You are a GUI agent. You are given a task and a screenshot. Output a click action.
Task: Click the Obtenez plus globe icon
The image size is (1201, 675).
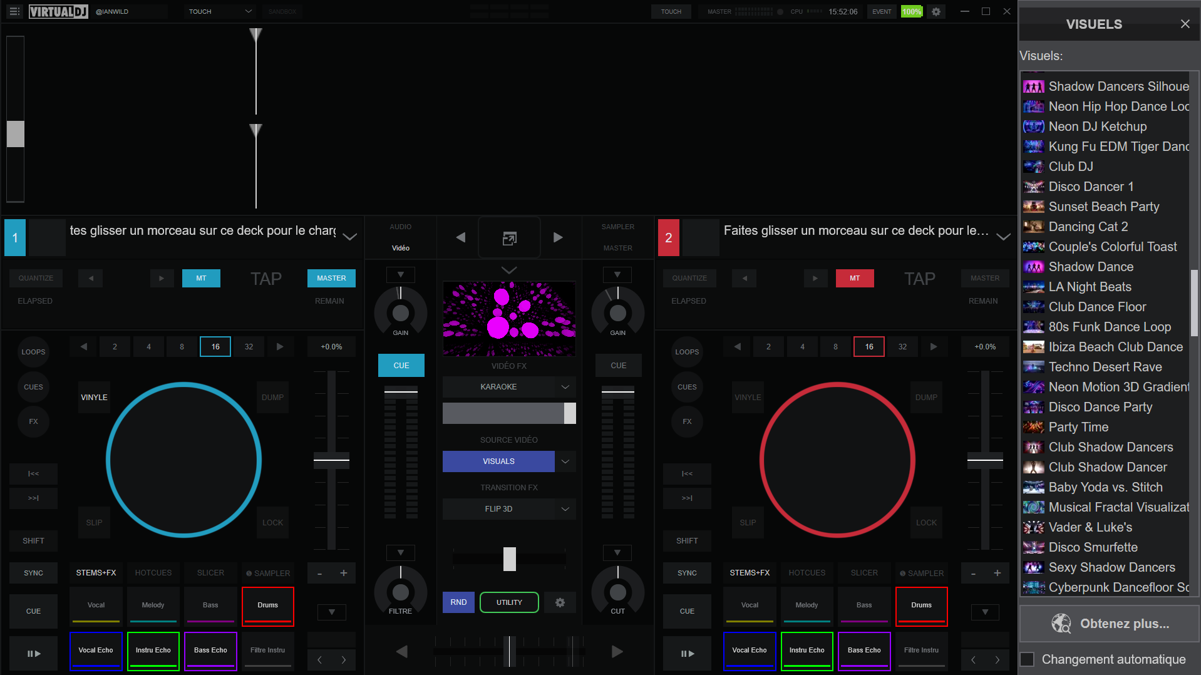pyautogui.click(x=1061, y=624)
